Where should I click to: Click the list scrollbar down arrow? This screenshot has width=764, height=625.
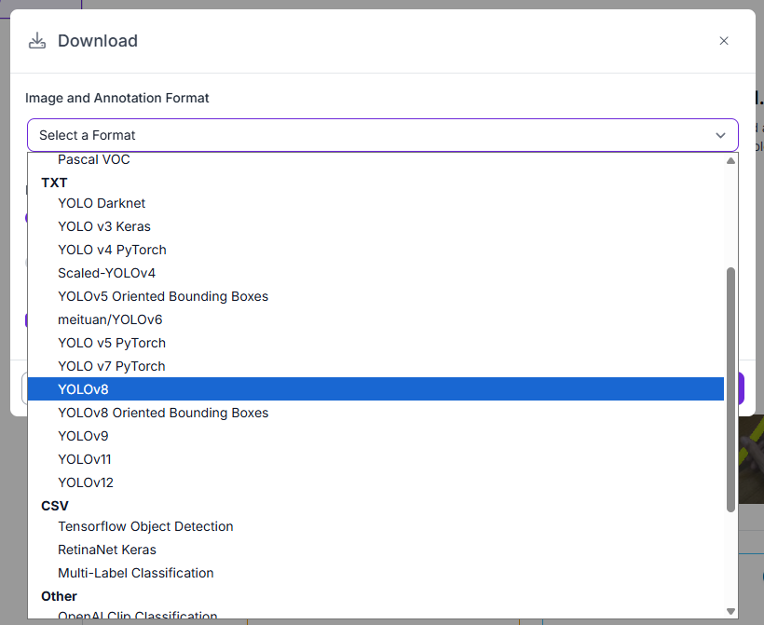click(730, 611)
